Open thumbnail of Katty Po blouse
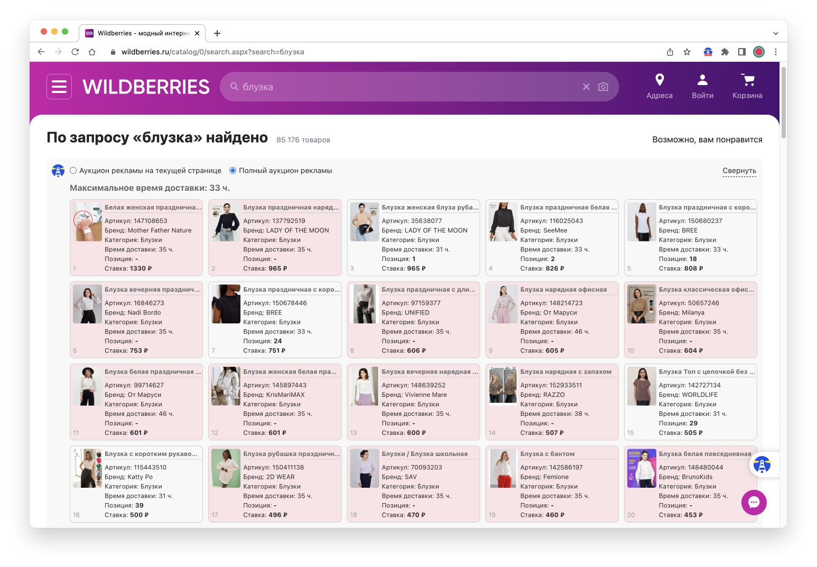817x567 pixels. point(87,468)
